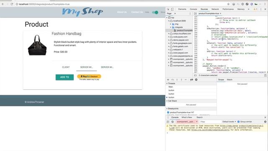Open the Performance tab
Image resolution: width=268 pixels, height=151 pixels.
tap(228, 9)
